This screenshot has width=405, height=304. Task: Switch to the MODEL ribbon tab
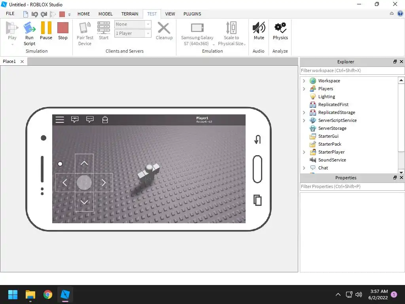click(105, 14)
